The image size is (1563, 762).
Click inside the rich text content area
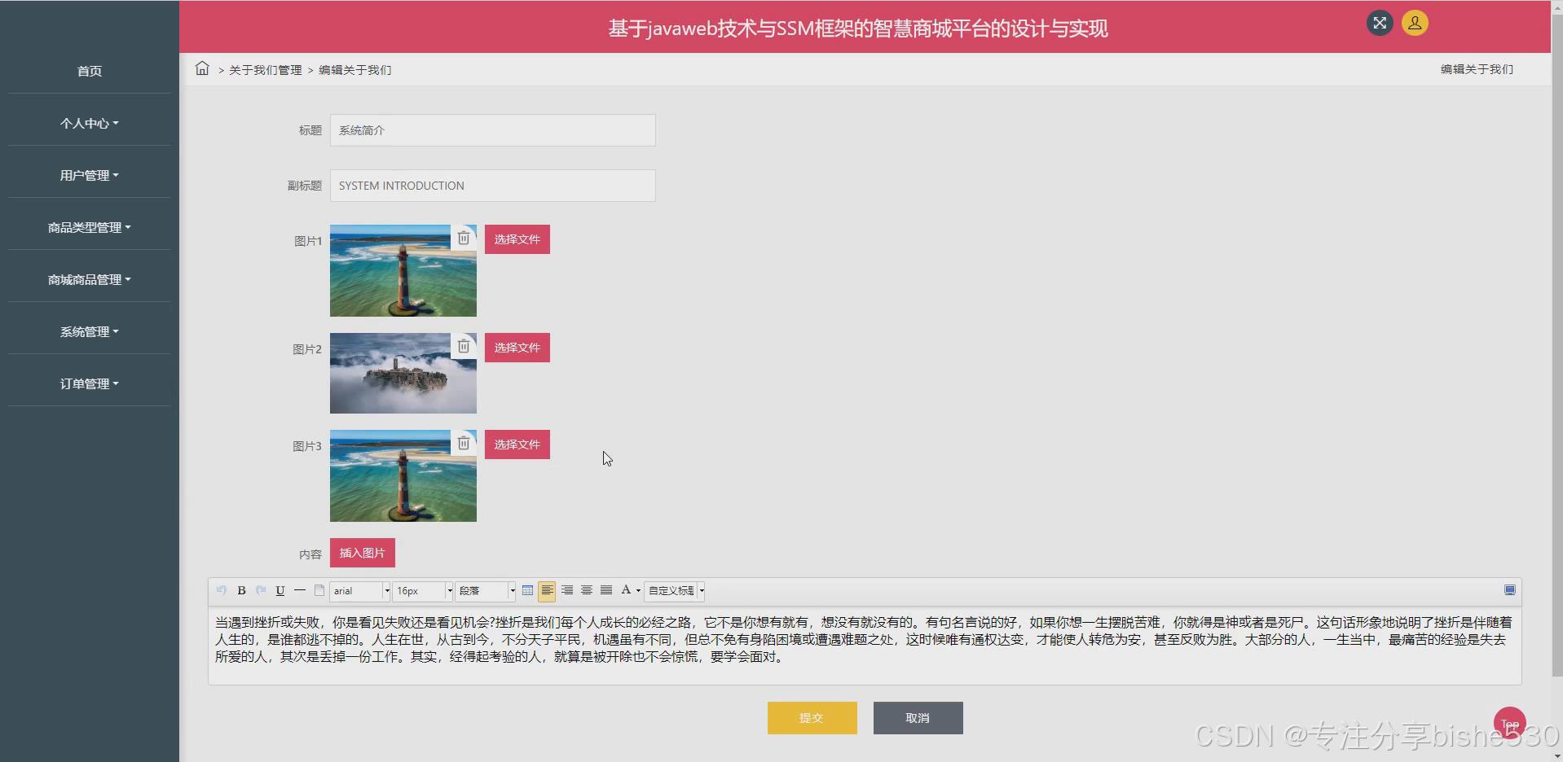865,646
